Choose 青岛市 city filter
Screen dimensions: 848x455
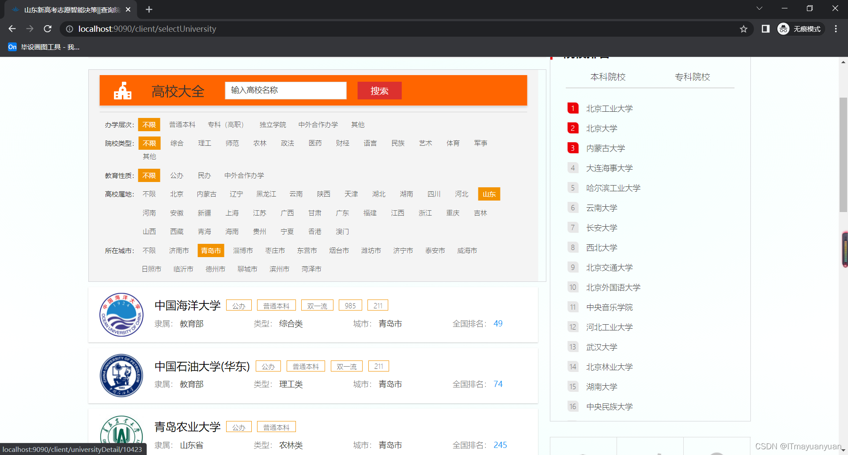(211, 250)
